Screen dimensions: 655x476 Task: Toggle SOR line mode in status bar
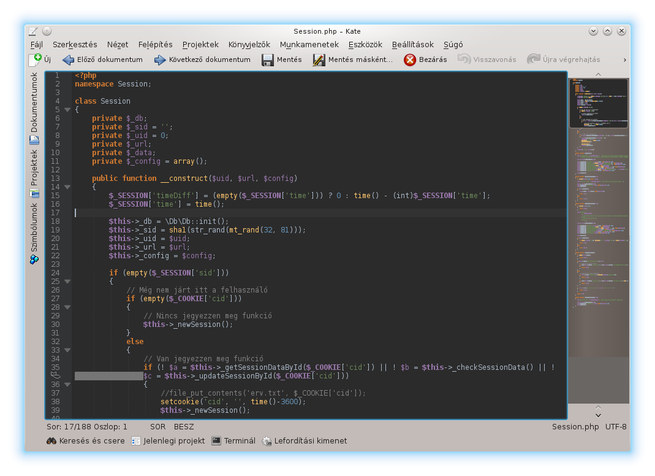158,427
